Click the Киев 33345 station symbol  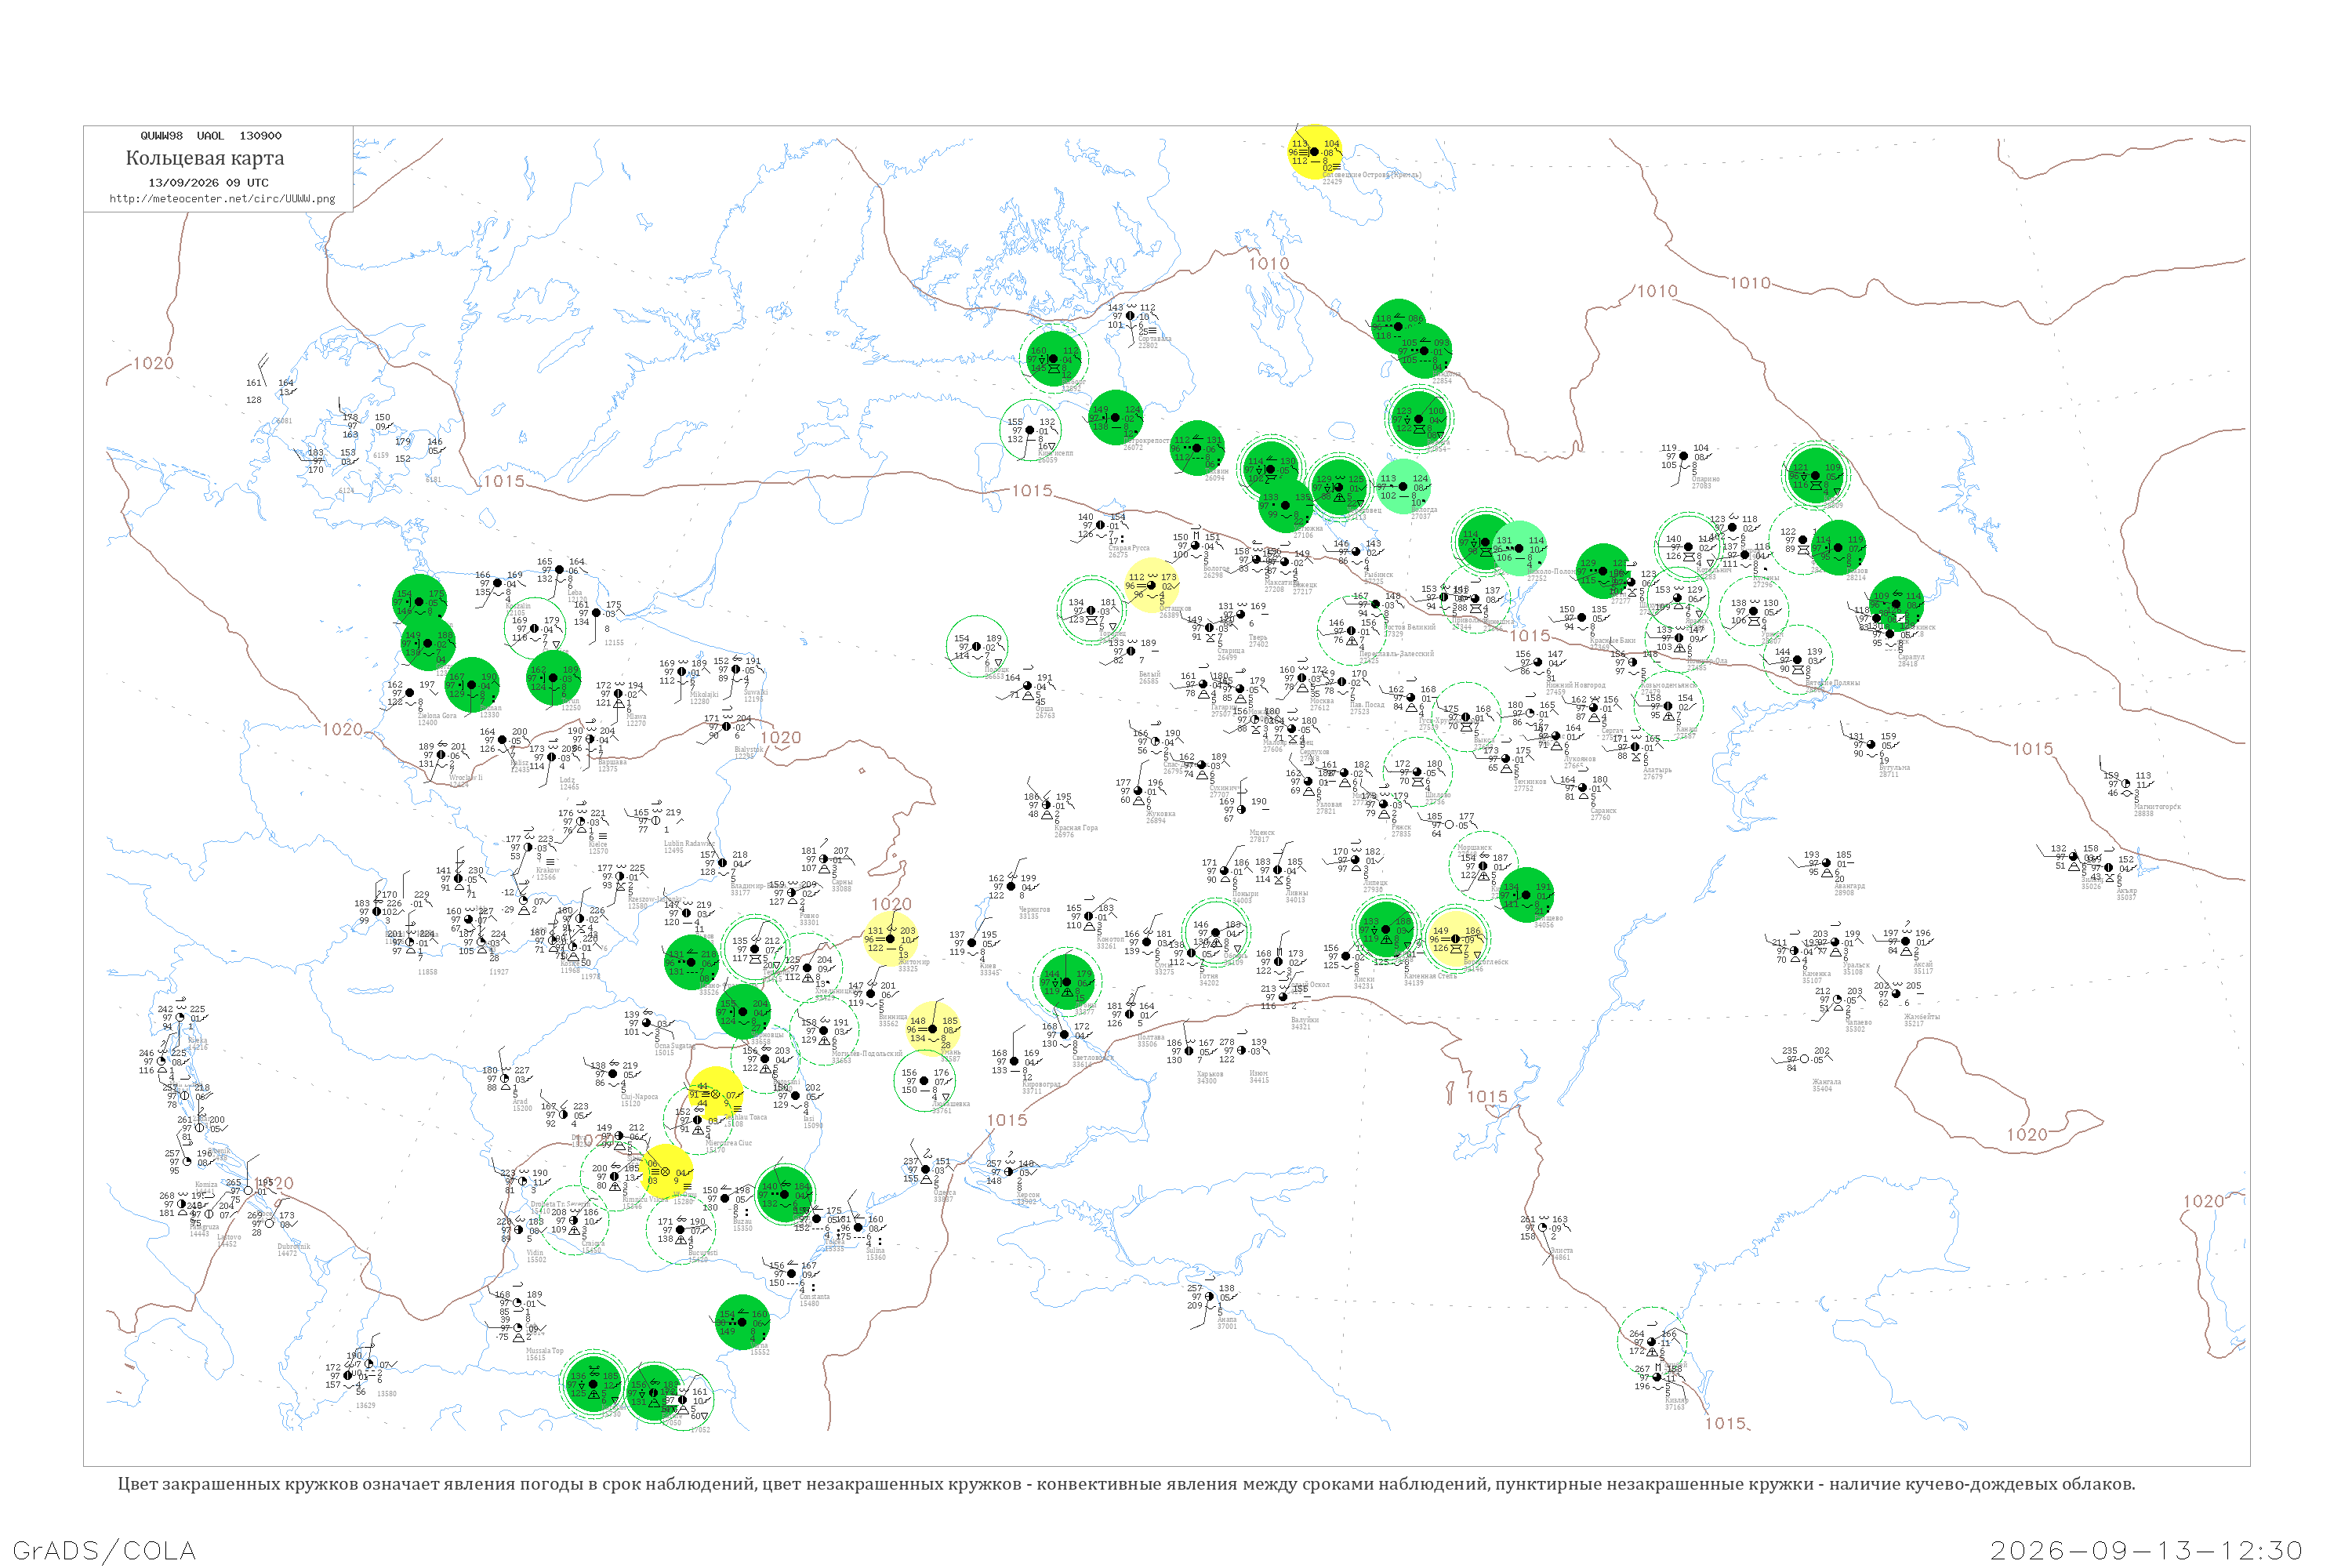tap(972, 943)
